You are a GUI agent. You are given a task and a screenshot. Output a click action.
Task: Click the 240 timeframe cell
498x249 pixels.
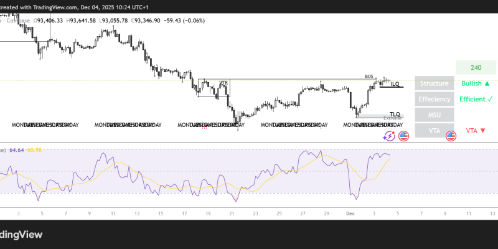(x=476, y=68)
